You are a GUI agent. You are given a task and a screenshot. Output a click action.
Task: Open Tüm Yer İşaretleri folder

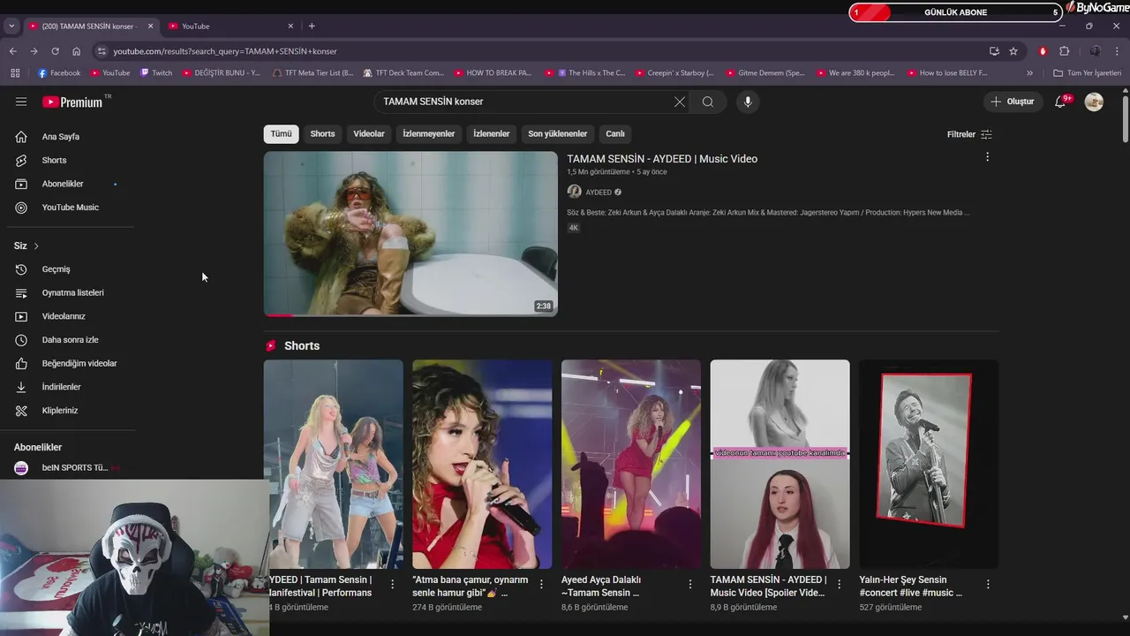pos(1088,73)
